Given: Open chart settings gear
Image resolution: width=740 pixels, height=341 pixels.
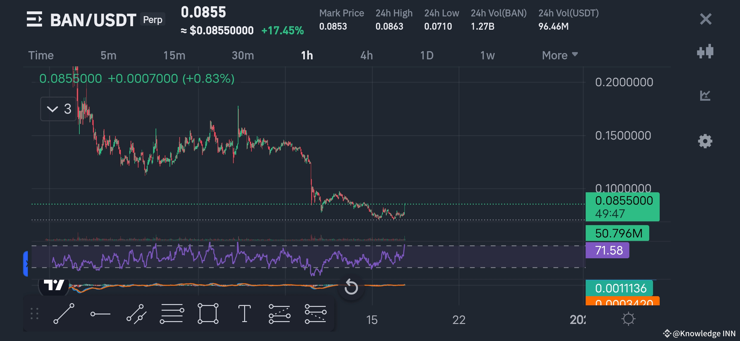Looking at the screenshot, I should click(705, 141).
